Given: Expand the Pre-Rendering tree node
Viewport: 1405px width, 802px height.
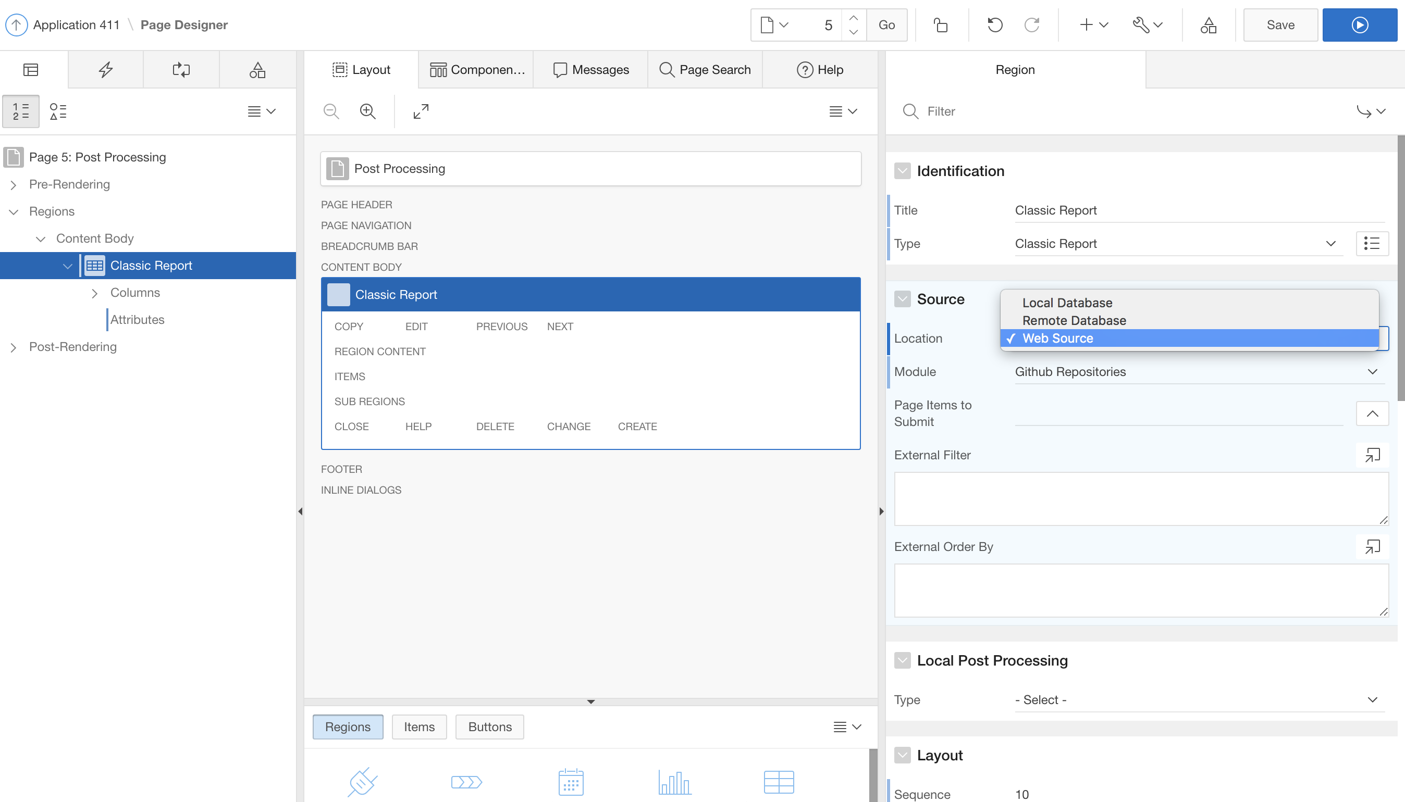Looking at the screenshot, I should pos(13,184).
